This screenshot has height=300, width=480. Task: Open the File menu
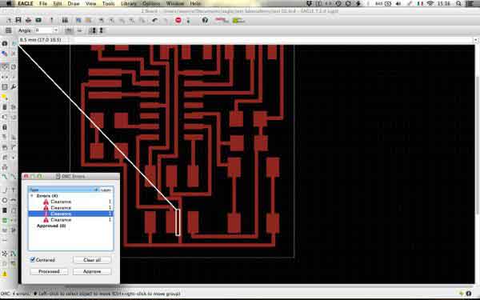coord(43,3)
